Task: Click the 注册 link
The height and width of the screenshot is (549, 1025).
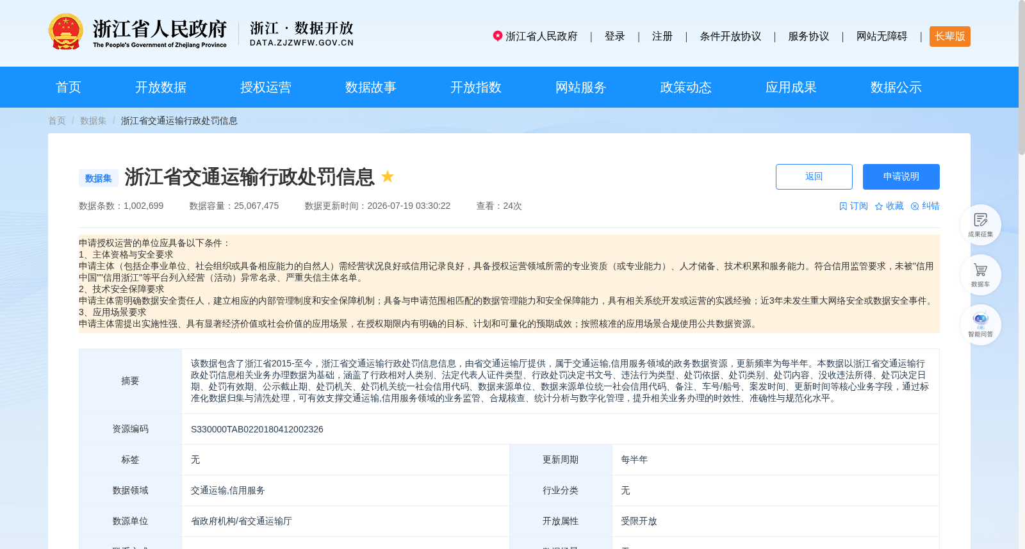Action: (662, 37)
